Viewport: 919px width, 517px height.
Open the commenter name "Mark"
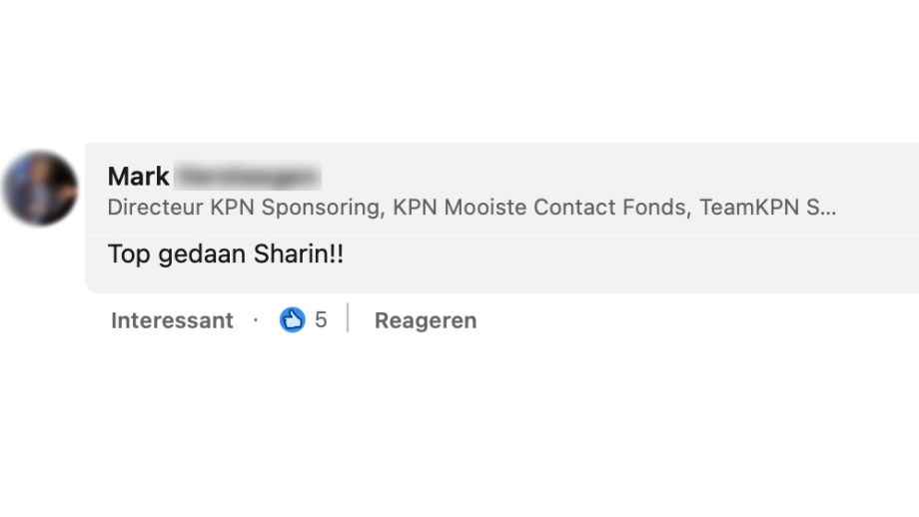pyautogui.click(x=138, y=177)
